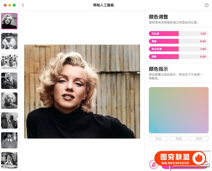Open the help question mark icon
Image resolution: width=212 pixels, height=171 pixels.
coord(206,5)
